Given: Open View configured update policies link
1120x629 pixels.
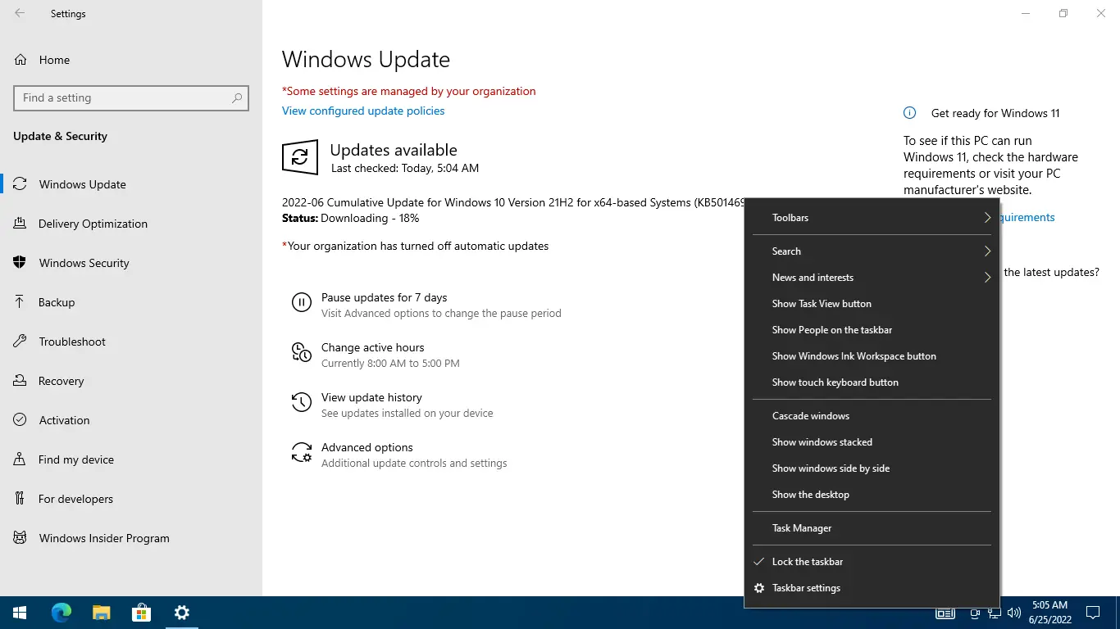Looking at the screenshot, I should point(363,111).
